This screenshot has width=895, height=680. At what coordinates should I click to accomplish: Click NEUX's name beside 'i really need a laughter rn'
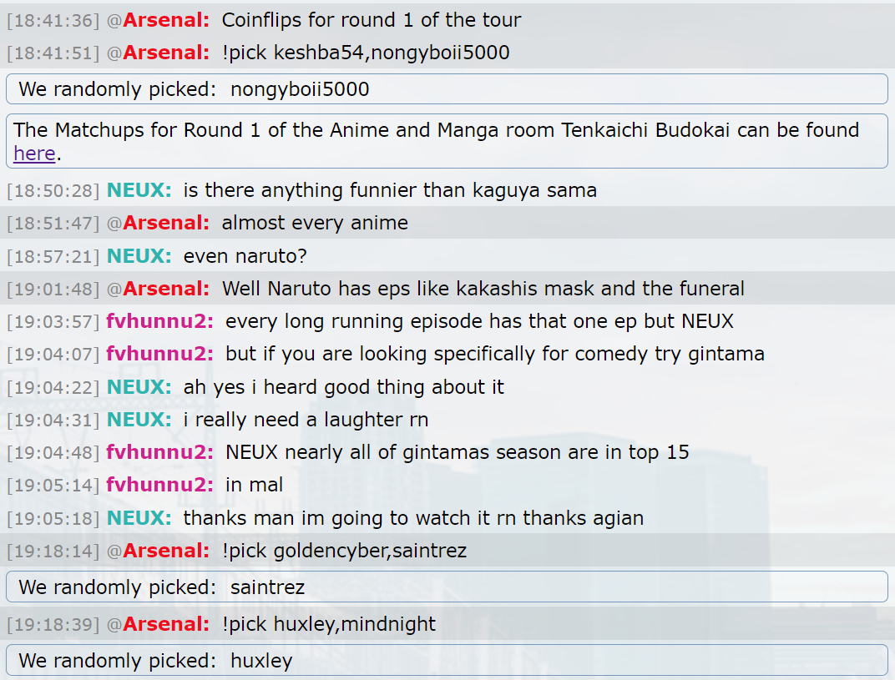tap(139, 420)
